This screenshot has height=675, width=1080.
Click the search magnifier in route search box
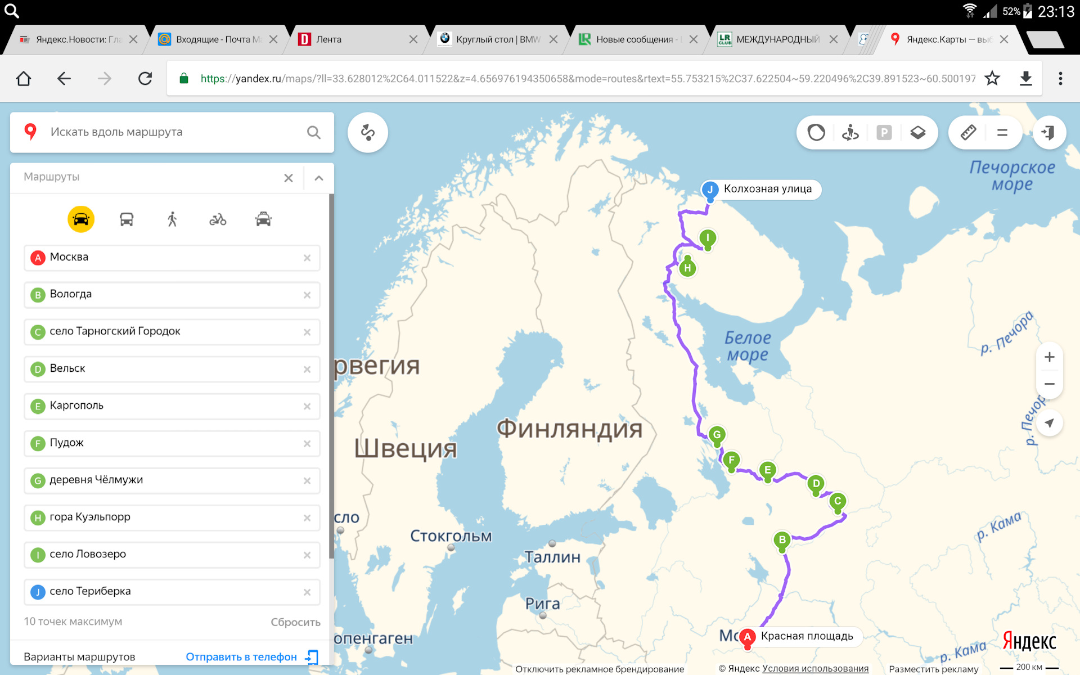coord(314,132)
